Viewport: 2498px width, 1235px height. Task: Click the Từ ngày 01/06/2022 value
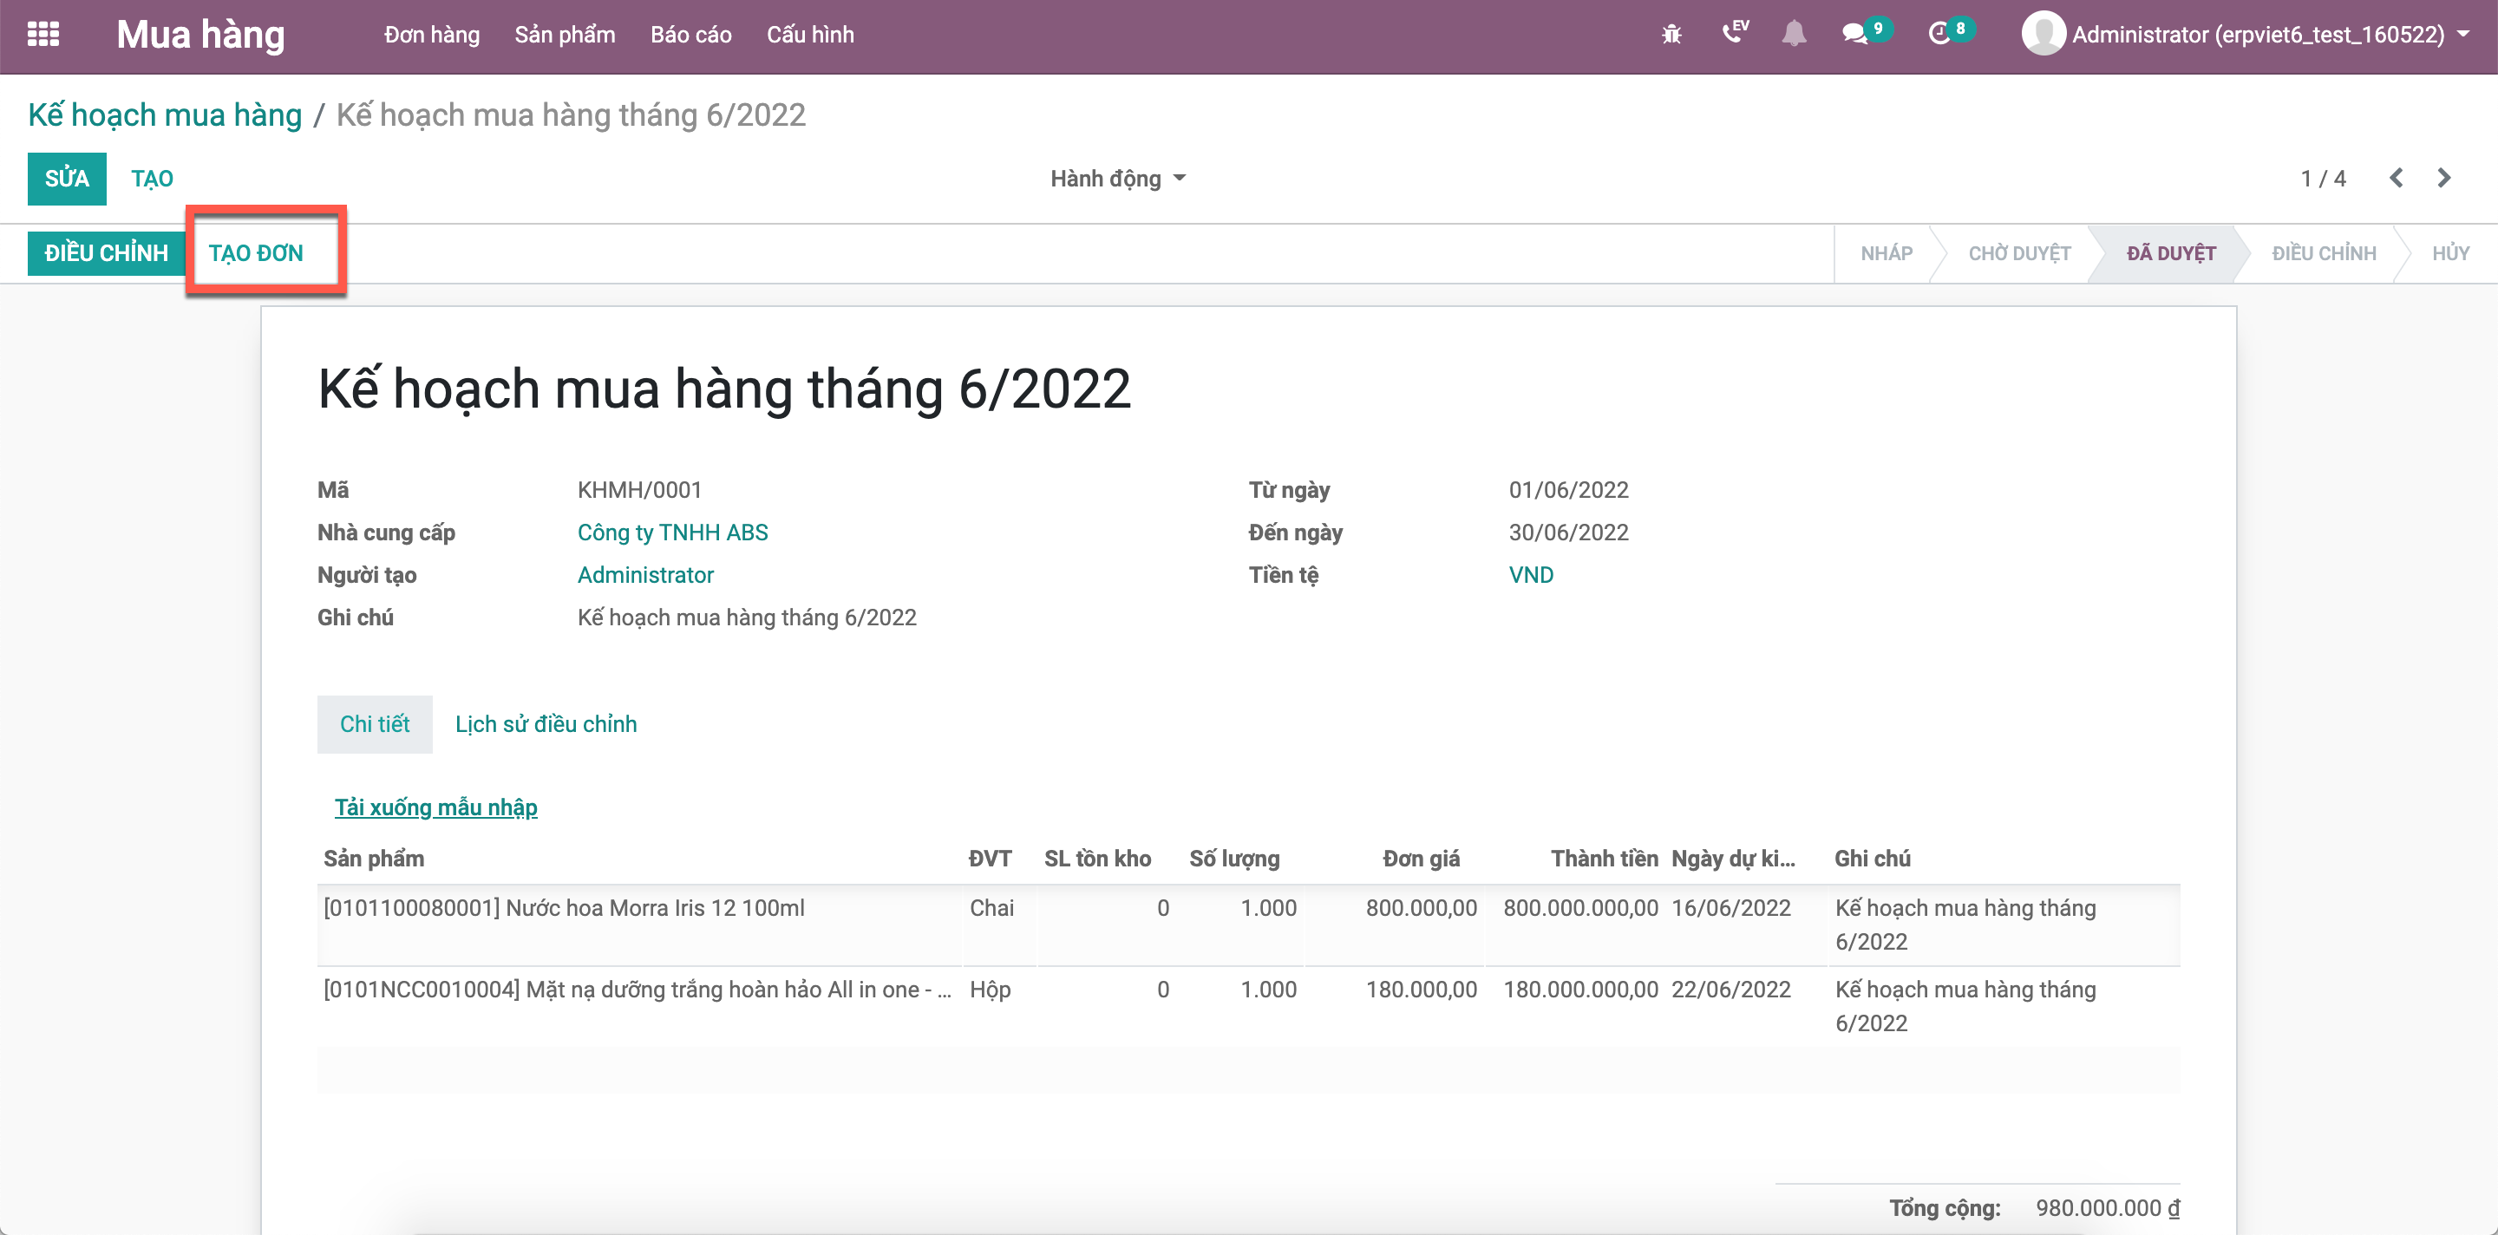(x=1568, y=489)
